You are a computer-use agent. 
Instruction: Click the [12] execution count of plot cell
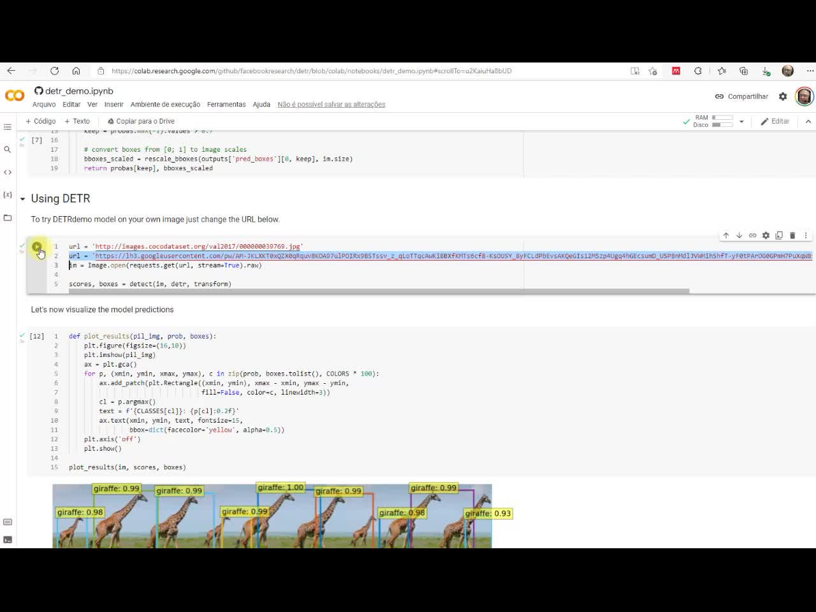pos(37,336)
